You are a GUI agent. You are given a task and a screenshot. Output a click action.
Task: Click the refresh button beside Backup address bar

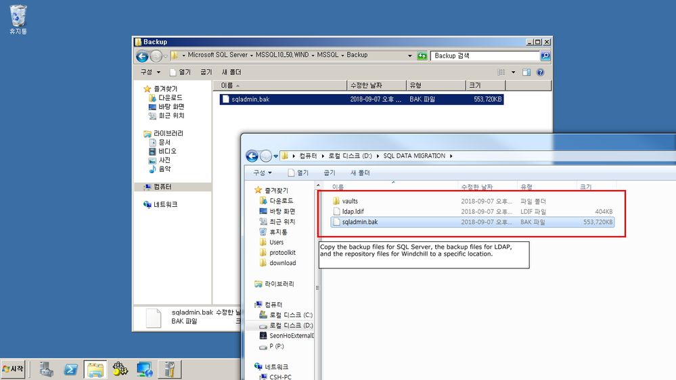[422, 55]
